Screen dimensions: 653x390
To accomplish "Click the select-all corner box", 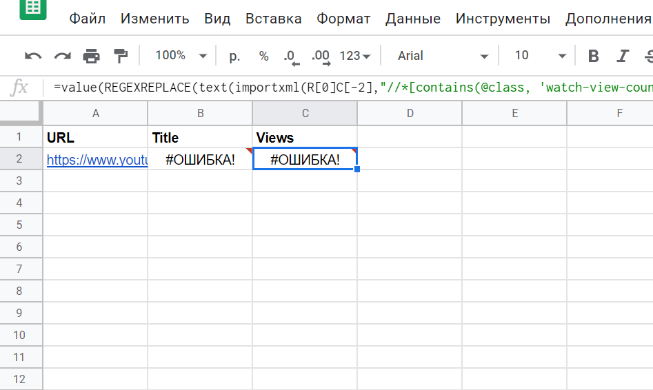I will [21, 113].
